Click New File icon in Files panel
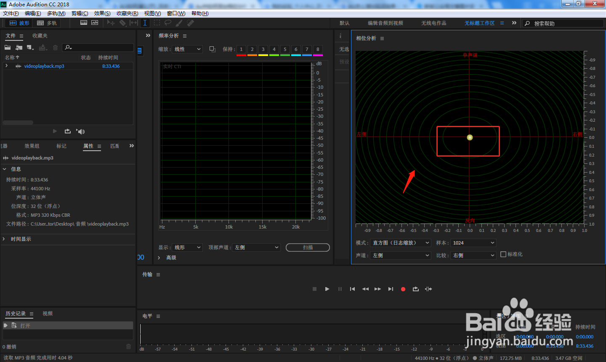Image resolution: width=606 pixels, height=362 pixels. pyautogui.click(x=30, y=48)
